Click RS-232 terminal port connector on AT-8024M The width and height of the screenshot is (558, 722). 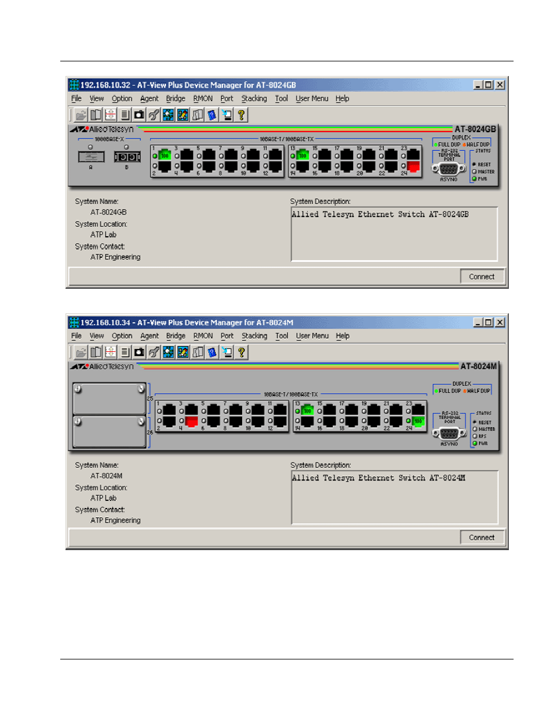coord(449,434)
